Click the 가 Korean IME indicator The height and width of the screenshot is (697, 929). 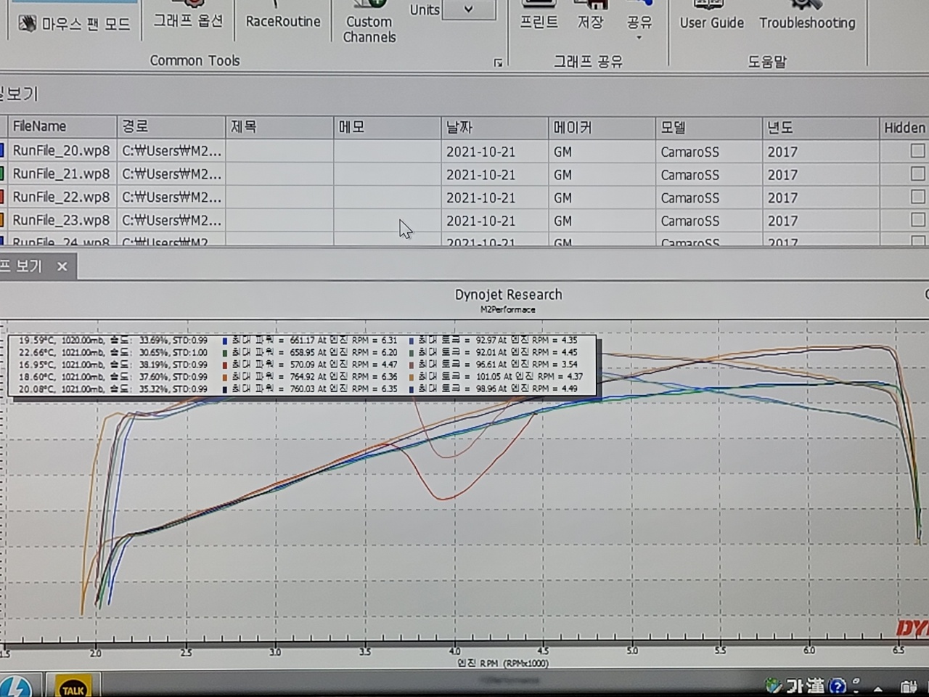tap(793, 685)
